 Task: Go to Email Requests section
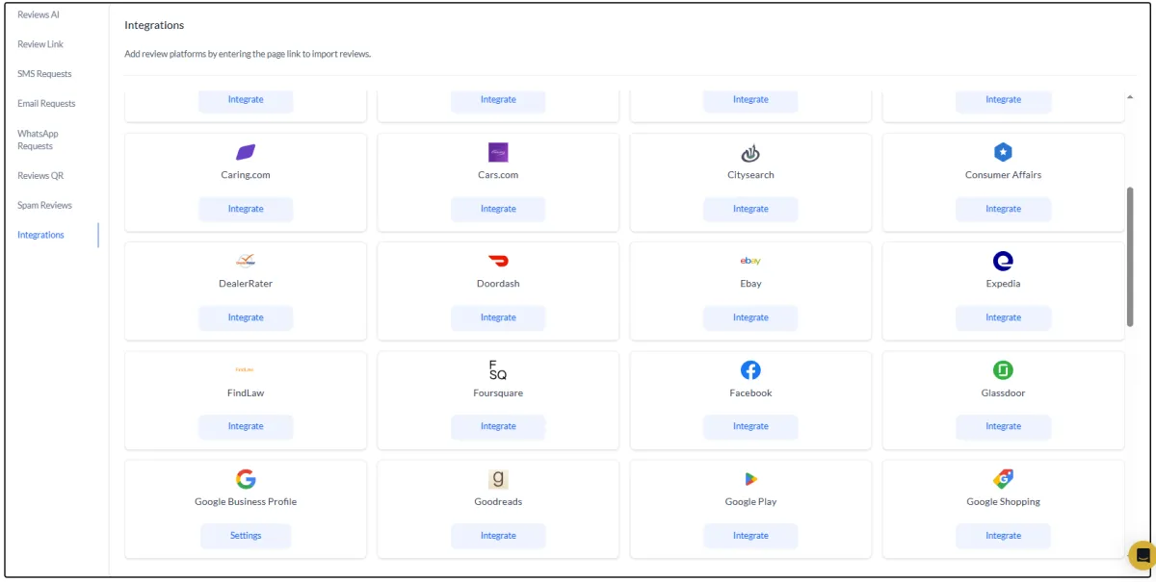pos(46,104)
